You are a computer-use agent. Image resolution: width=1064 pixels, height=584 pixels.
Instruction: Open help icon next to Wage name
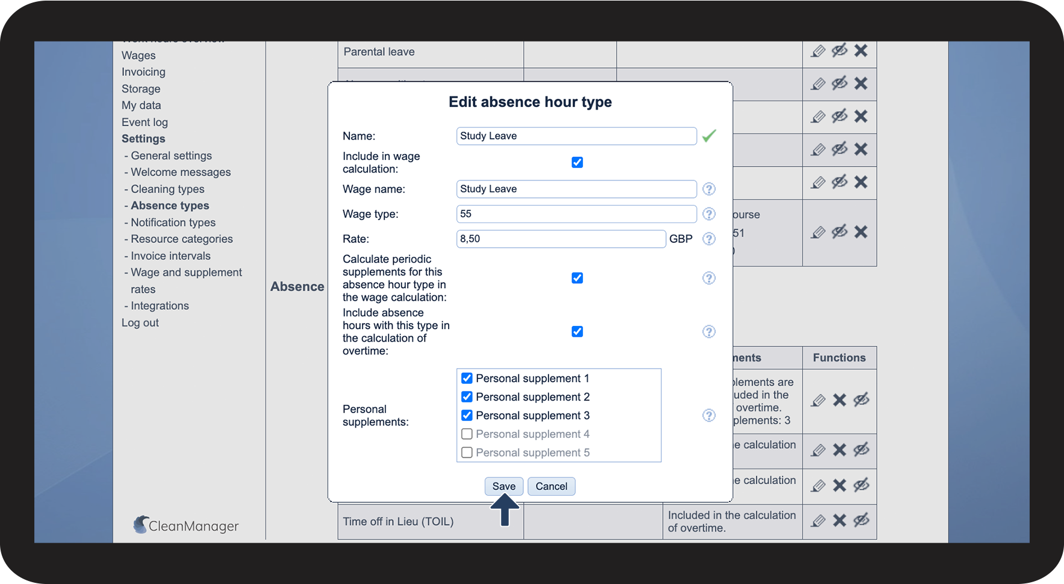point(709,189)
